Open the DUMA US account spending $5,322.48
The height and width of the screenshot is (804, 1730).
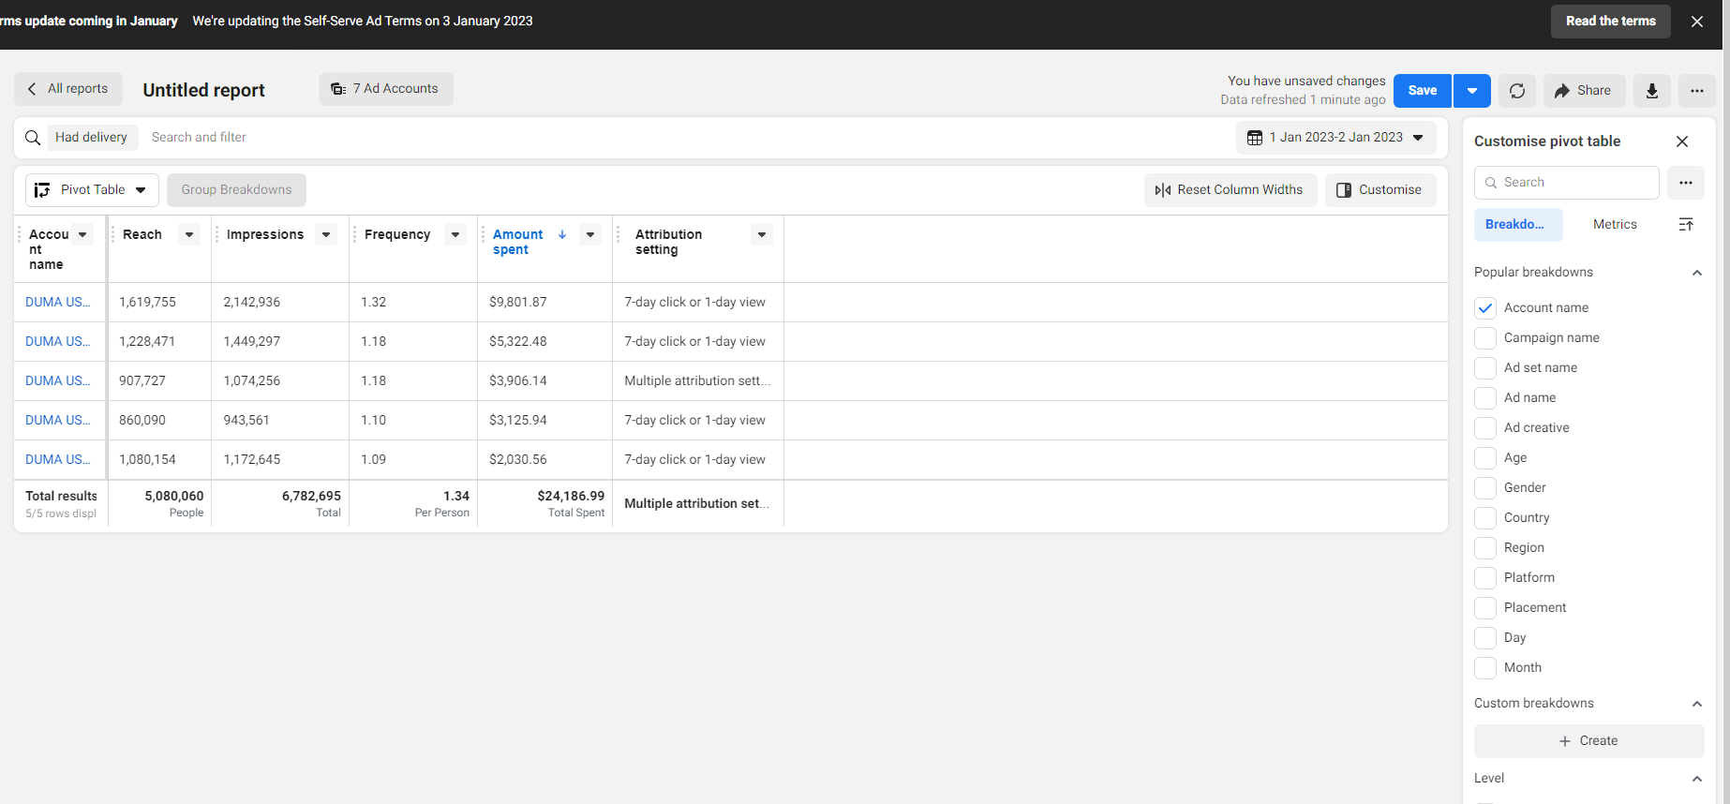(58, 342)
